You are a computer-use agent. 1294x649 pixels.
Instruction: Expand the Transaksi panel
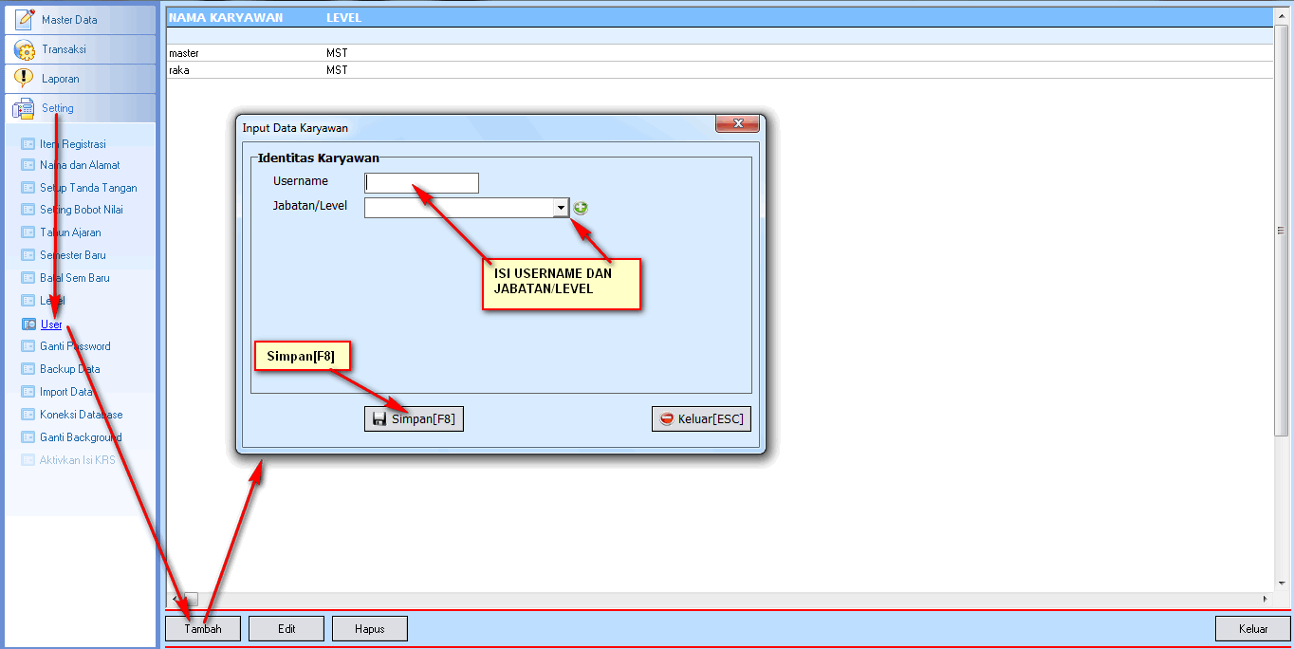(x=81, y=49)
